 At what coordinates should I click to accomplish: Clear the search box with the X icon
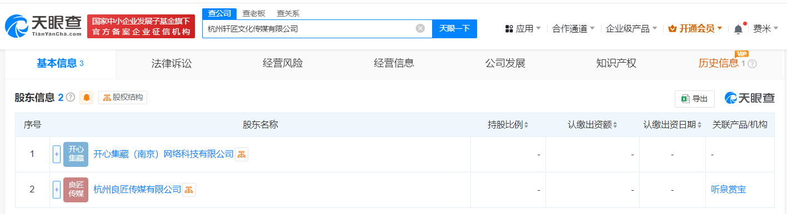click(420, 28)
